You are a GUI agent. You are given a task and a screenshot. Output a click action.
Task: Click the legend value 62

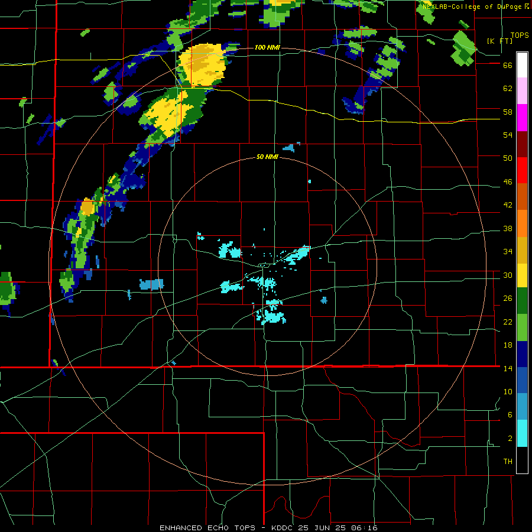pos(508,88)
